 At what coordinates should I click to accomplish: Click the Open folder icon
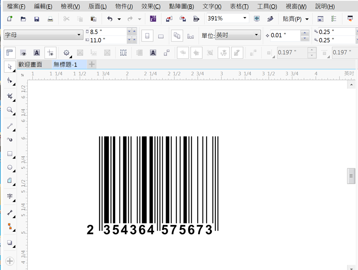pyautogui.click(x=23, y=19)
